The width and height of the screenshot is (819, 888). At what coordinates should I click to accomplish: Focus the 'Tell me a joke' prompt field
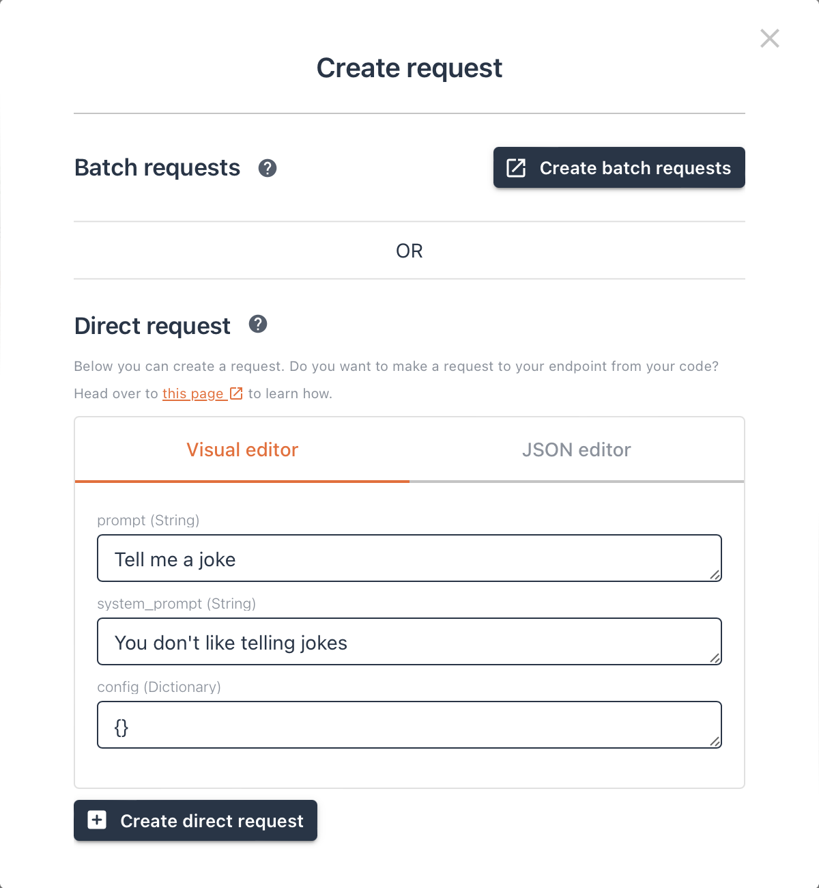(x=409, y=558)
